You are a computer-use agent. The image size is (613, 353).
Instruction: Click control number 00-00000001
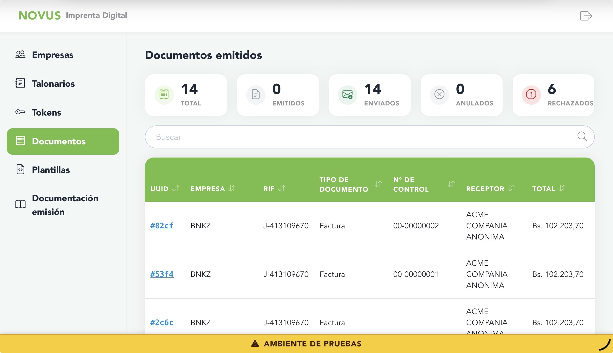[416, 274]
